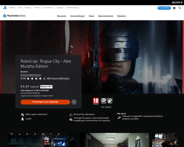Click the game title RoboCop: Rogue City
The width and height of the screenshot is (184, 147).
[46, 64]
